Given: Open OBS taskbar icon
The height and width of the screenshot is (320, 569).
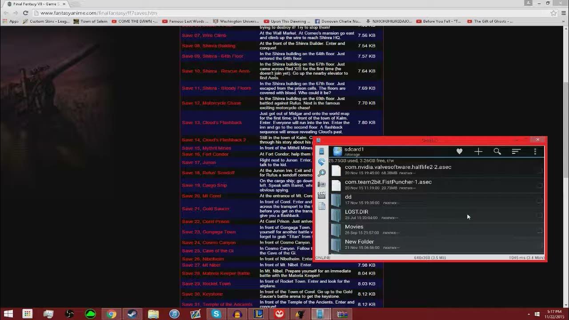Looking at the screenshot, I should click(69, 314).
